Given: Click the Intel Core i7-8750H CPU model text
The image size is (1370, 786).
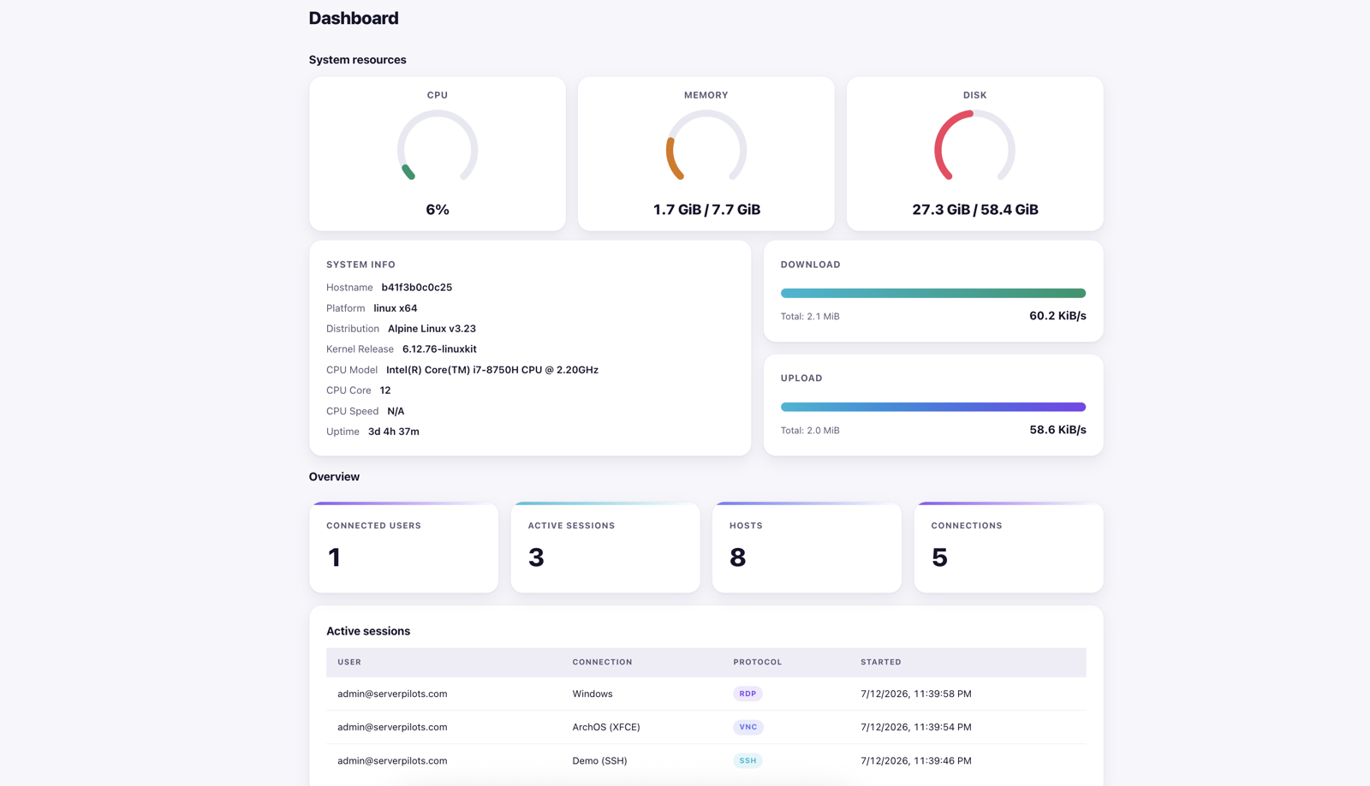Looking at the screenshot, I should (x=492, y=370).
